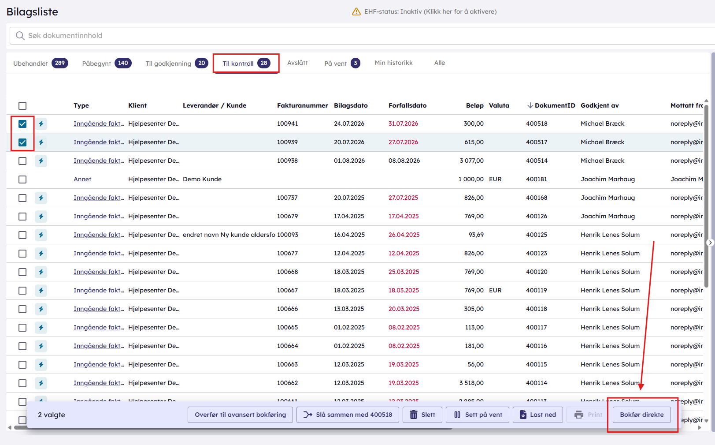Expand the side panel with right chevron
715x445 pixels.
tap(710, 243)
